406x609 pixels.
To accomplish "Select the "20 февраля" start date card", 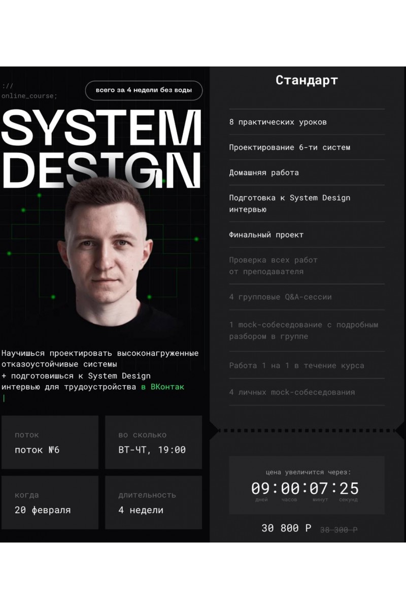I will click(50, 502).
